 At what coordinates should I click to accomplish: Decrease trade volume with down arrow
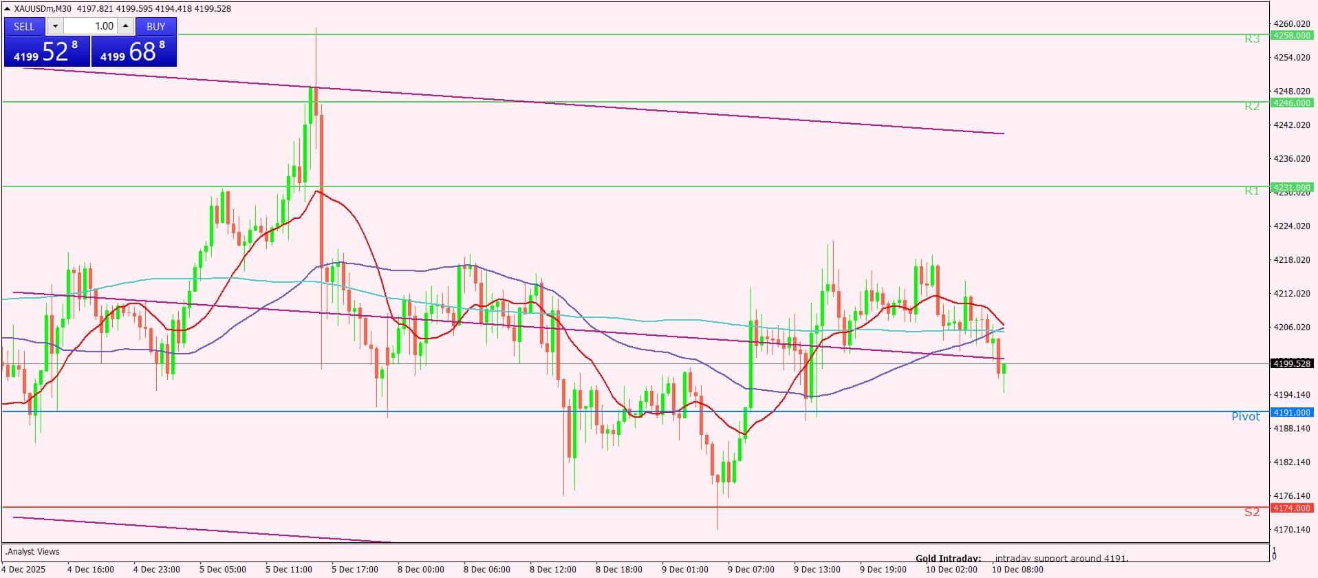(x=55, y=26)
